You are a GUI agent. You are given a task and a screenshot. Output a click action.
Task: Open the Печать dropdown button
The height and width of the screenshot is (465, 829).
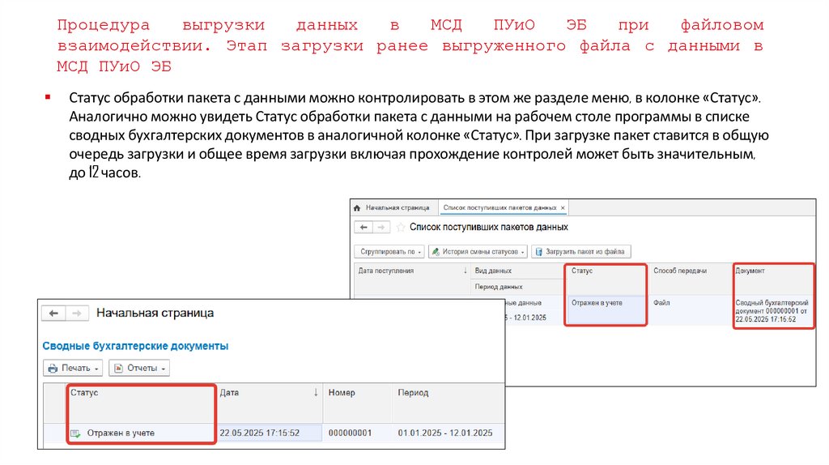[x=72, y=368]
